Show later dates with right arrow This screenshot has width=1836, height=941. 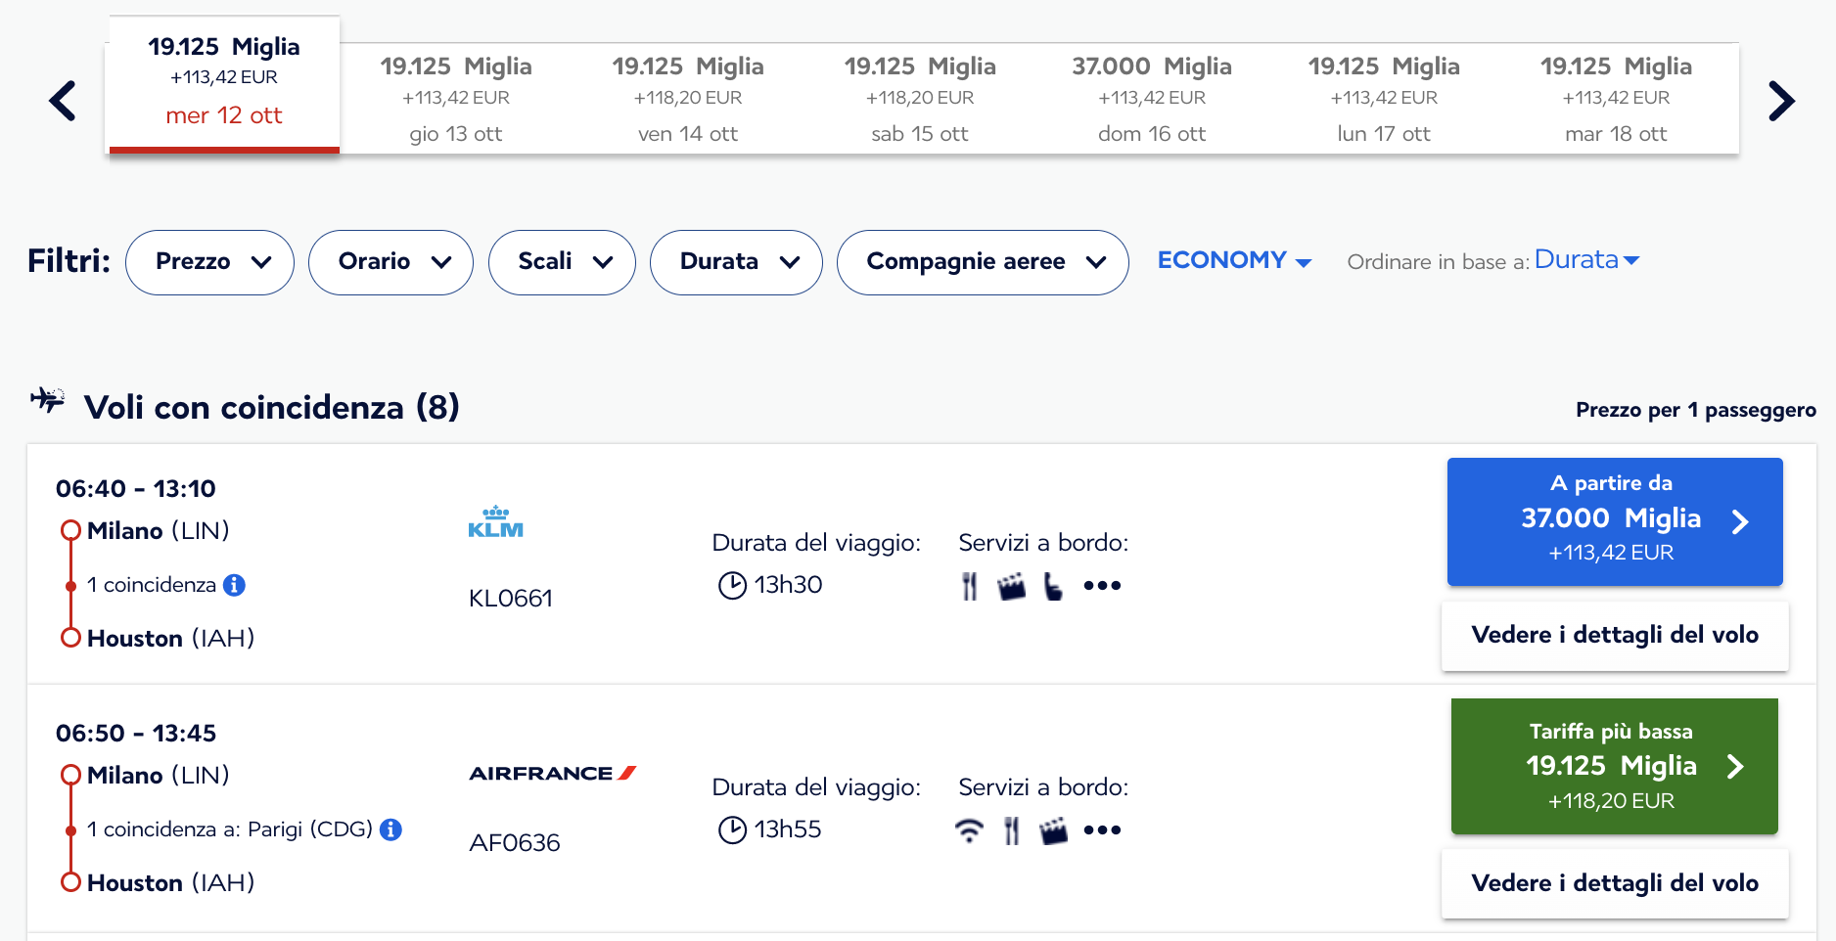point(1781,101)
